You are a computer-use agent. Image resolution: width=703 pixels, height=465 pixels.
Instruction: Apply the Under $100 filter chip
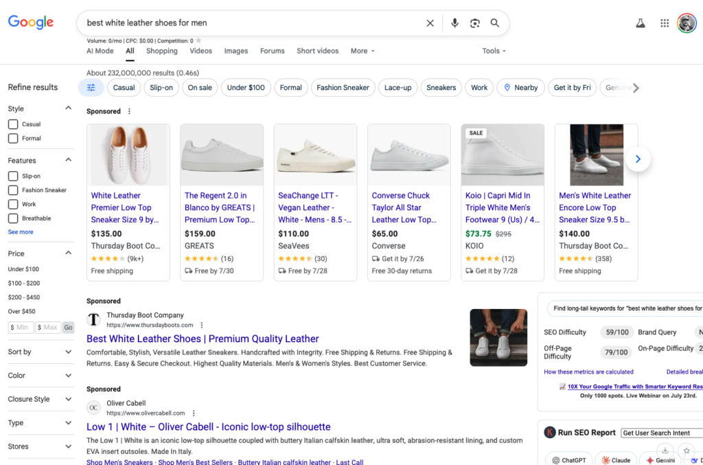(246, 87)
